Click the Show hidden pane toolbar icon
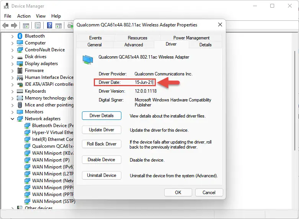This screenshot has width=299, height=219. click(59, 25)
